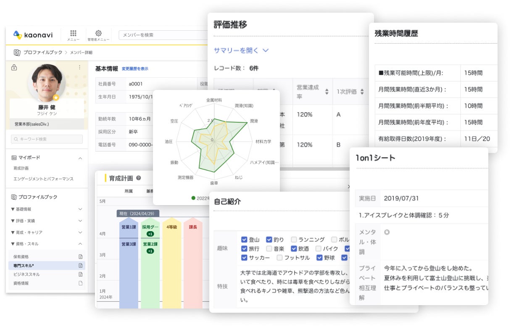This screenshot has width=511, height=327.
Task: Check the フットサル hobby checkbox
Action: tap(279, 258)
